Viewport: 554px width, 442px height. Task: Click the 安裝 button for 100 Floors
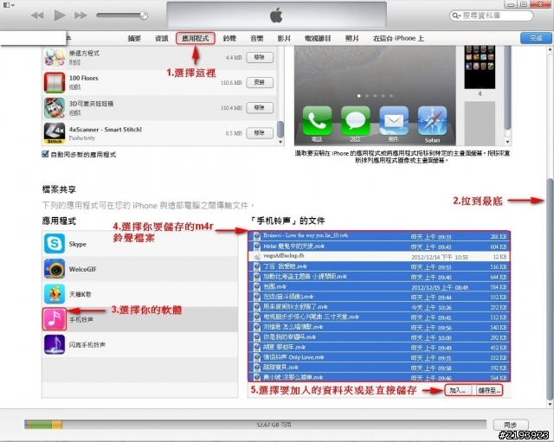coord(260,82)
